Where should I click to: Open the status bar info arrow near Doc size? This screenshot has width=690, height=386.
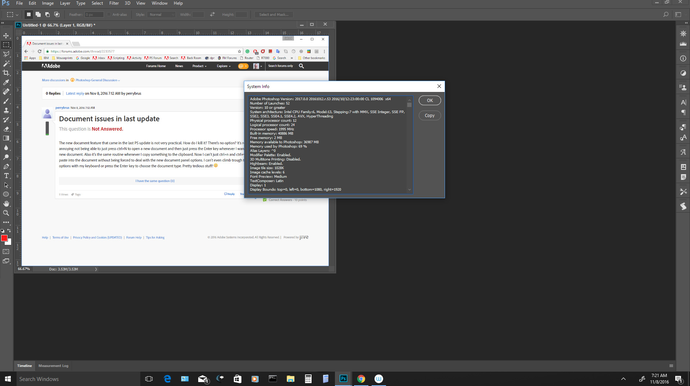96,269
